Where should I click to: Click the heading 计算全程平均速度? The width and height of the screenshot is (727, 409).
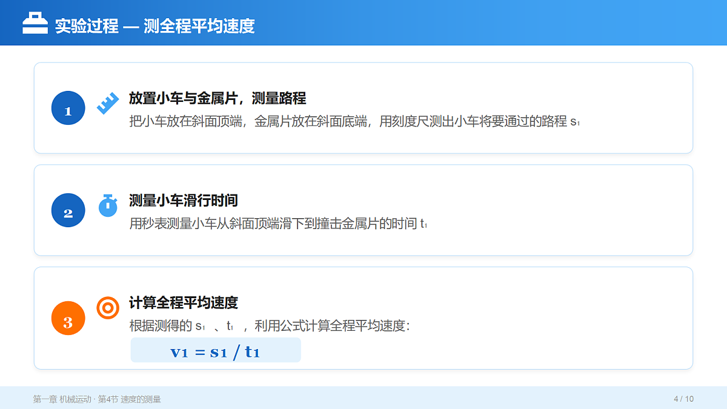click(184, 302)
